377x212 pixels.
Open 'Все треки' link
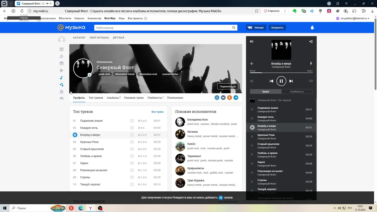tap(158, 112)
